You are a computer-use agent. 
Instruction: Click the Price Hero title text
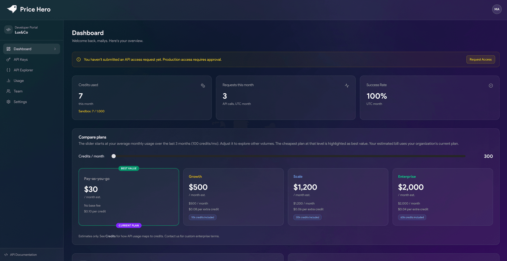click(35, 9)
